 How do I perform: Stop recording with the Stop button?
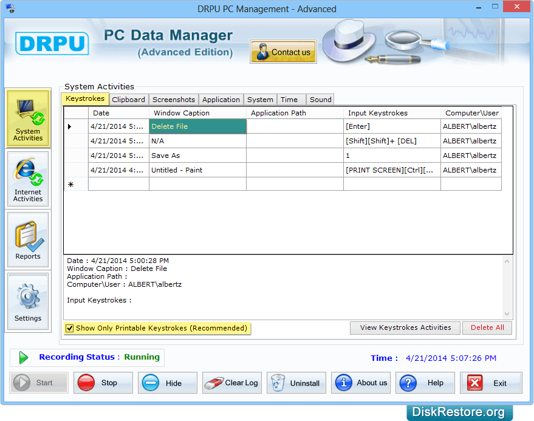[103, 383]
